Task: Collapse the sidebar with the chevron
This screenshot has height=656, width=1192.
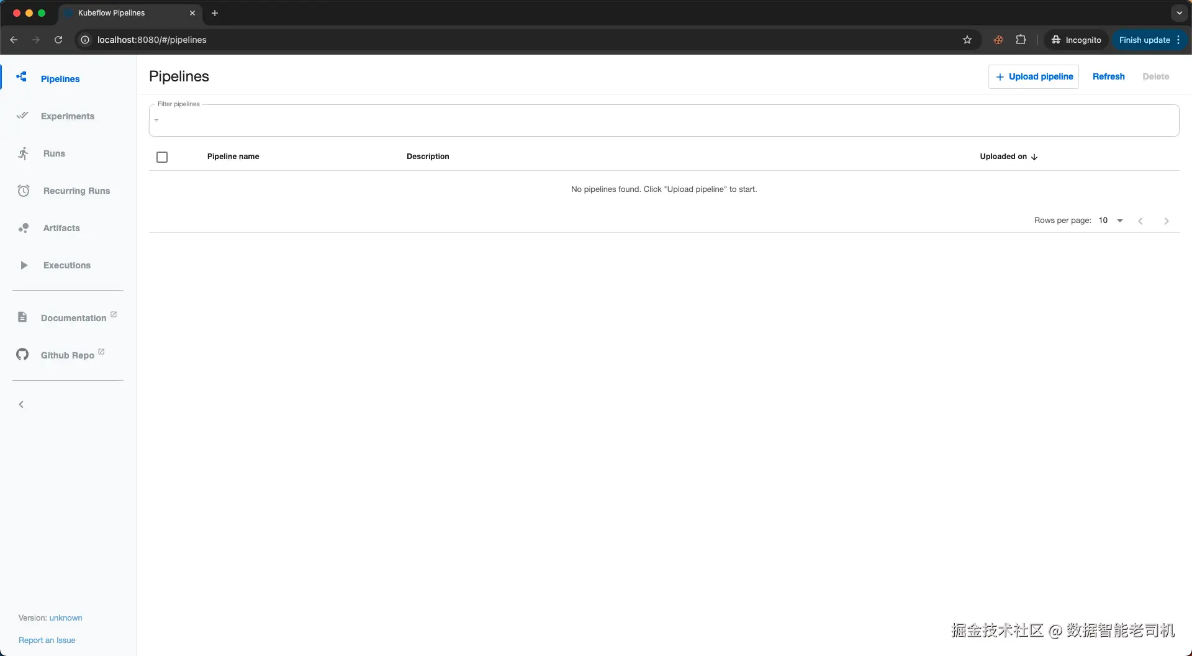Action: tap(21, 404)
